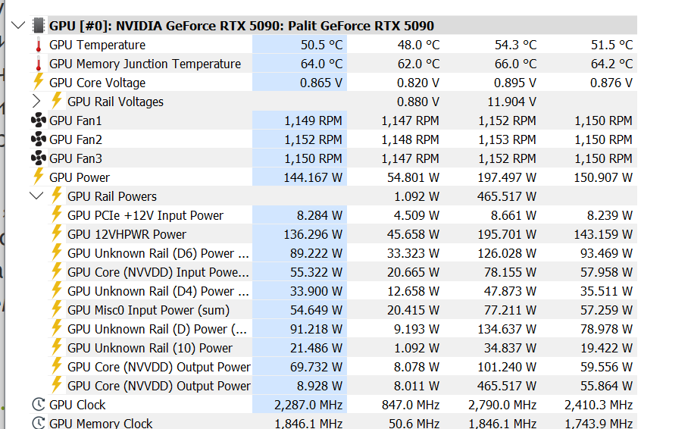Click current GPU Power value 144.167 W
This screenshot has width=691, height=429.
point(313,177)
